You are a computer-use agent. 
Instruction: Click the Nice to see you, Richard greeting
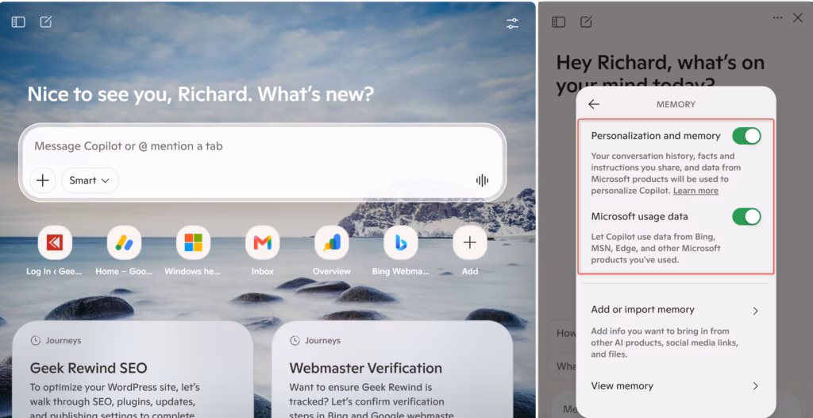pyautogui.click(x=200, y=94)
